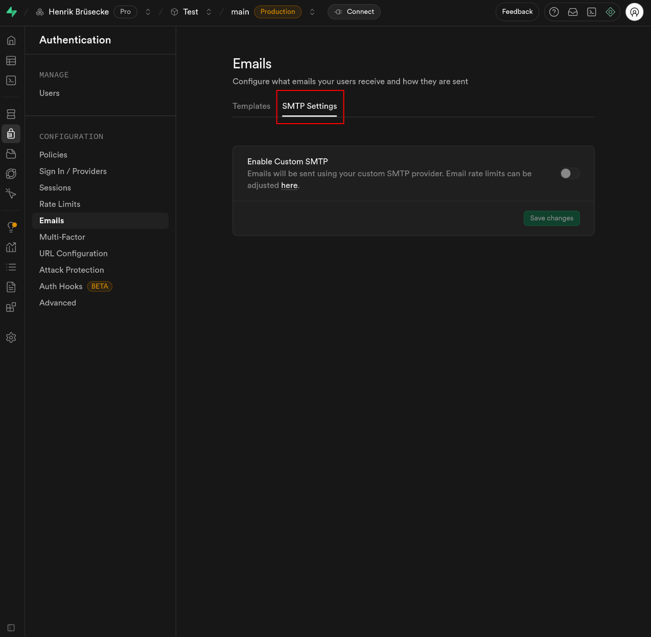The image size is (651, 637).
Task: Click the Save changes button
Action: pos(551,218)
